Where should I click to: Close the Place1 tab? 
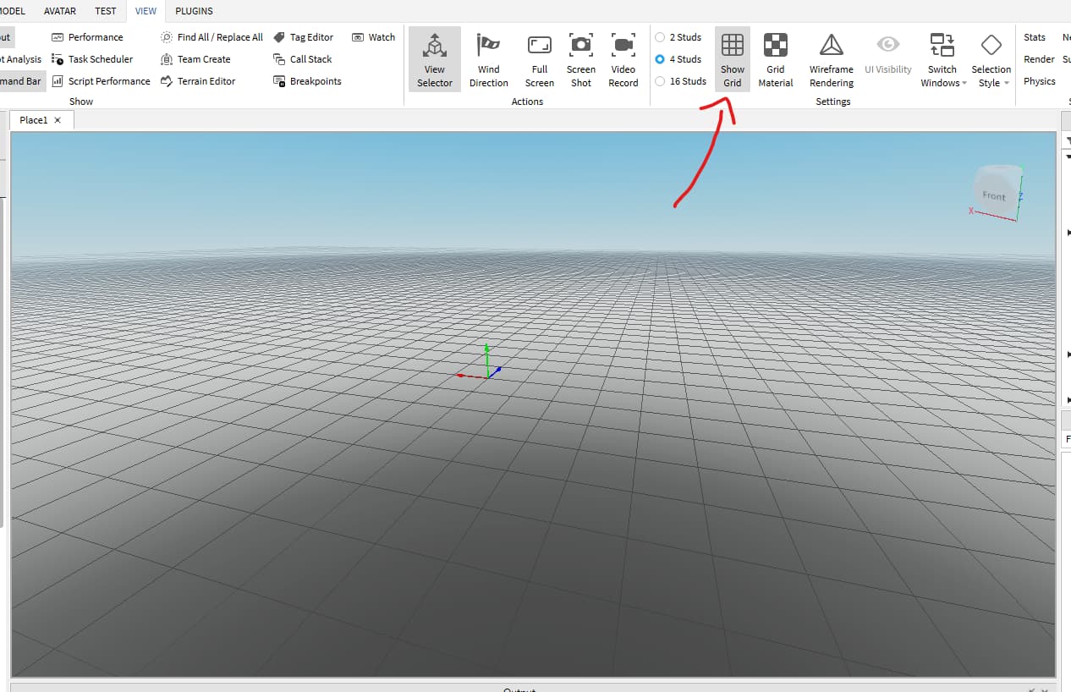point(57,119)
